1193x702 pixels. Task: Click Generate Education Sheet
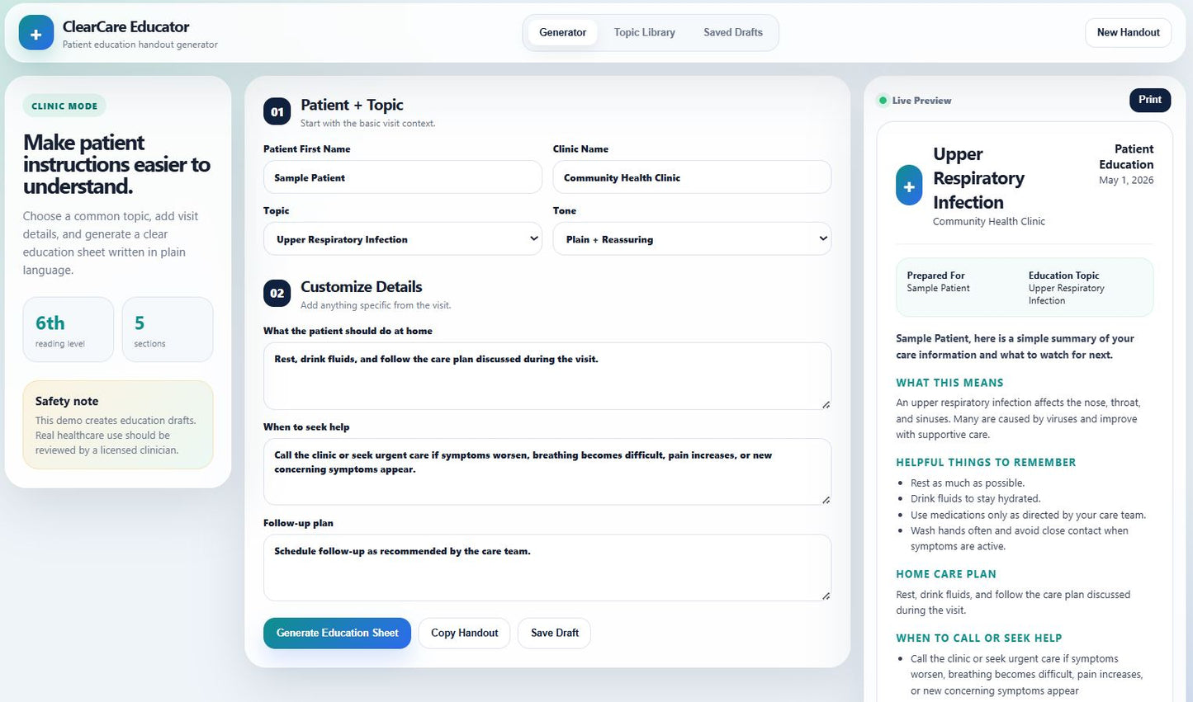click(337, 633)
